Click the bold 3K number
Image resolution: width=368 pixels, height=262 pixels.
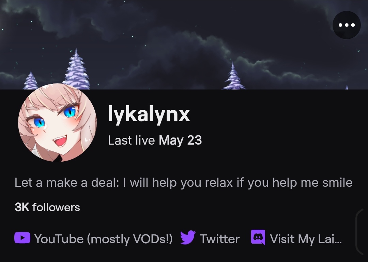tap(22, 207)
